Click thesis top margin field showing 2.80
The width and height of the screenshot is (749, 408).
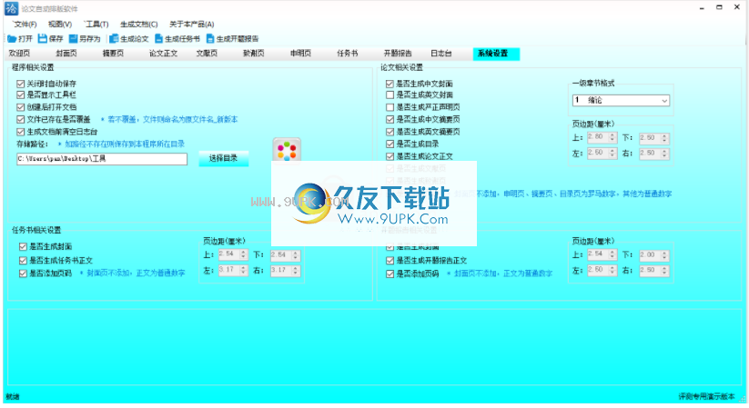tap(602, 138)
